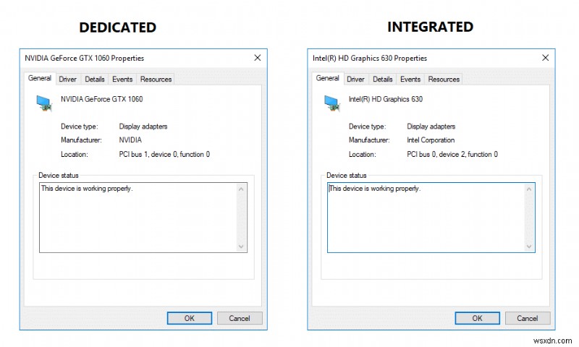The image size is (579, 347).
Task: Open the Driver tab in NVIDIA properties
Action: pyautogui.click(x=68, y=79)
